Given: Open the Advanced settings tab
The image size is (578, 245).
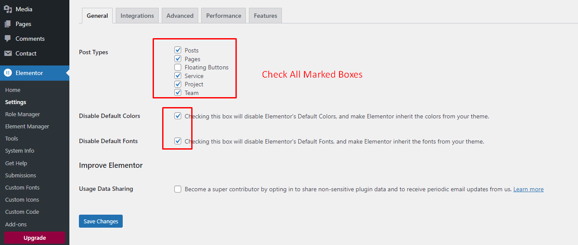Looking at the screenshot, I should [x=180, y=16].
